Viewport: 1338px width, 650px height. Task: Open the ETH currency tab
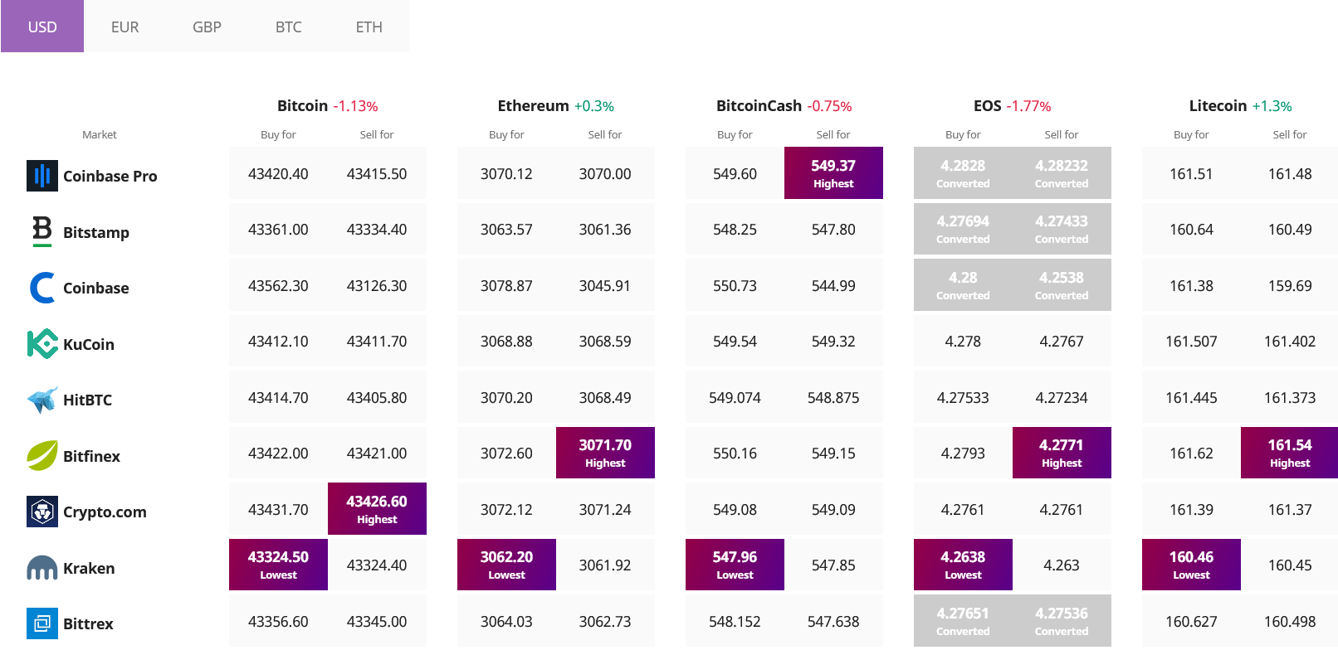(x=369, y=27)
